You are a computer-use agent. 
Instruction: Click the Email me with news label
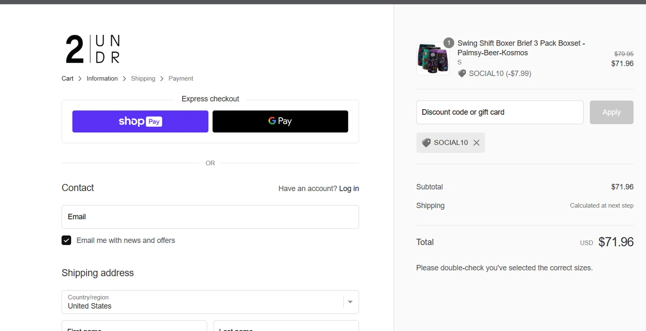click(126, 240)
